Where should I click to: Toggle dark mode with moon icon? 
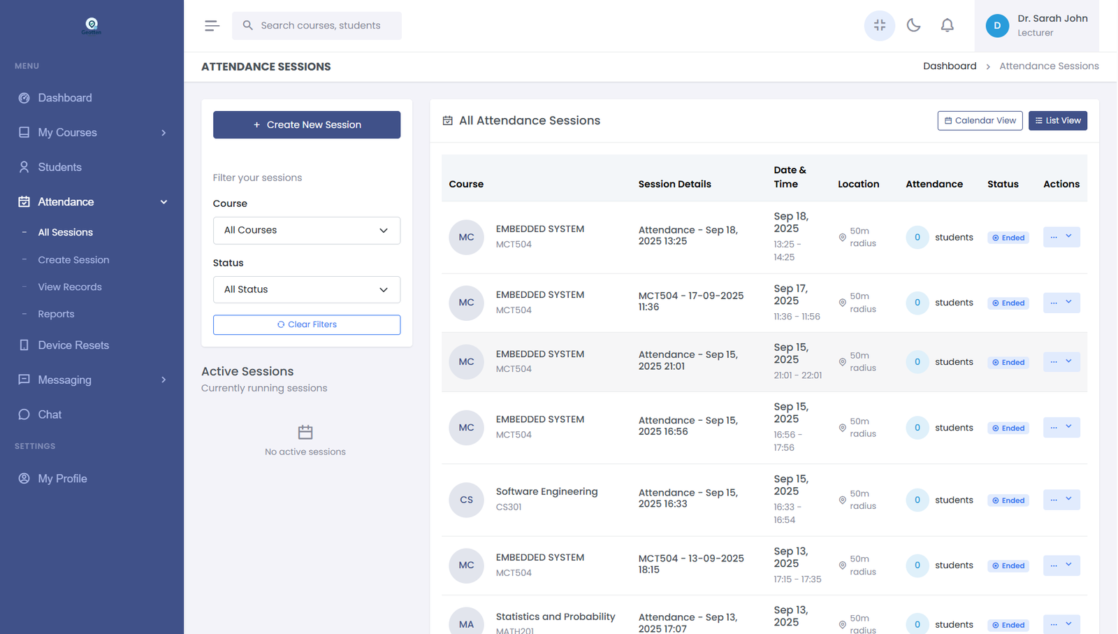pos(913,26)
